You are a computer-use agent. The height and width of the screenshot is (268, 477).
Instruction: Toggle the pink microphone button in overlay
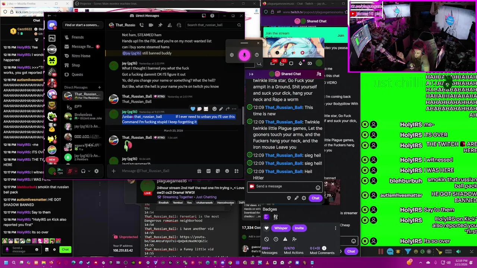244,55
